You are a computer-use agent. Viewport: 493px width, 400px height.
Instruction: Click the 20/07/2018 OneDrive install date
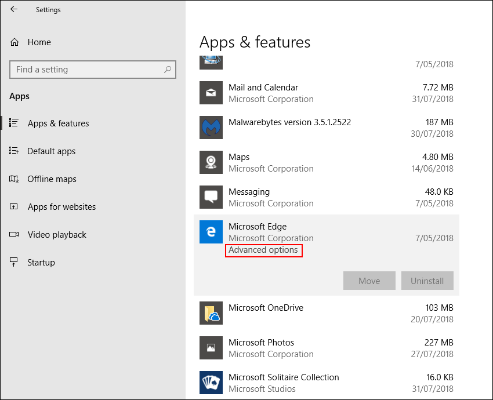(x=432, y=319)
